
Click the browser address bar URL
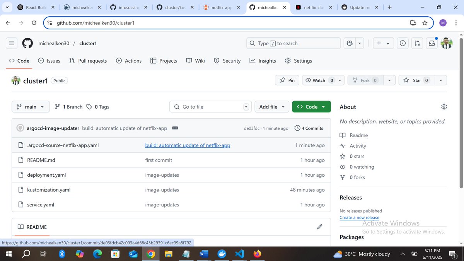pos(96,23)
